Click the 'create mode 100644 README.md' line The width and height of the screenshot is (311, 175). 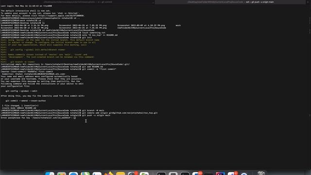tap(19, 108)
